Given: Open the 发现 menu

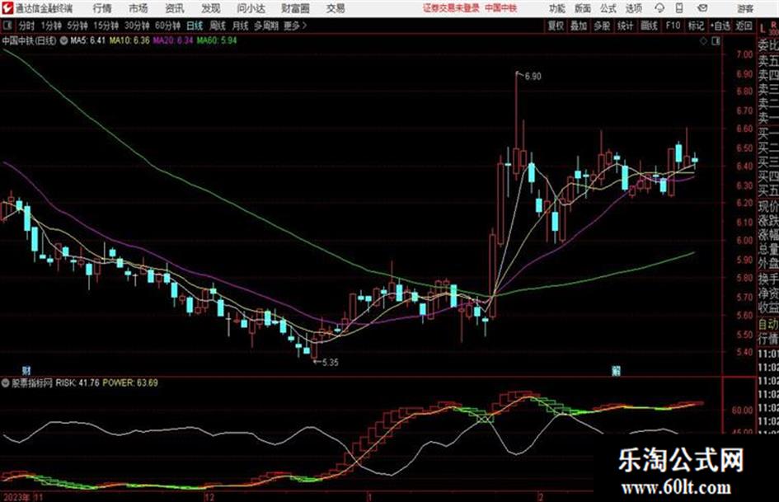Looking at the screenshot, I should pos(211,8).
